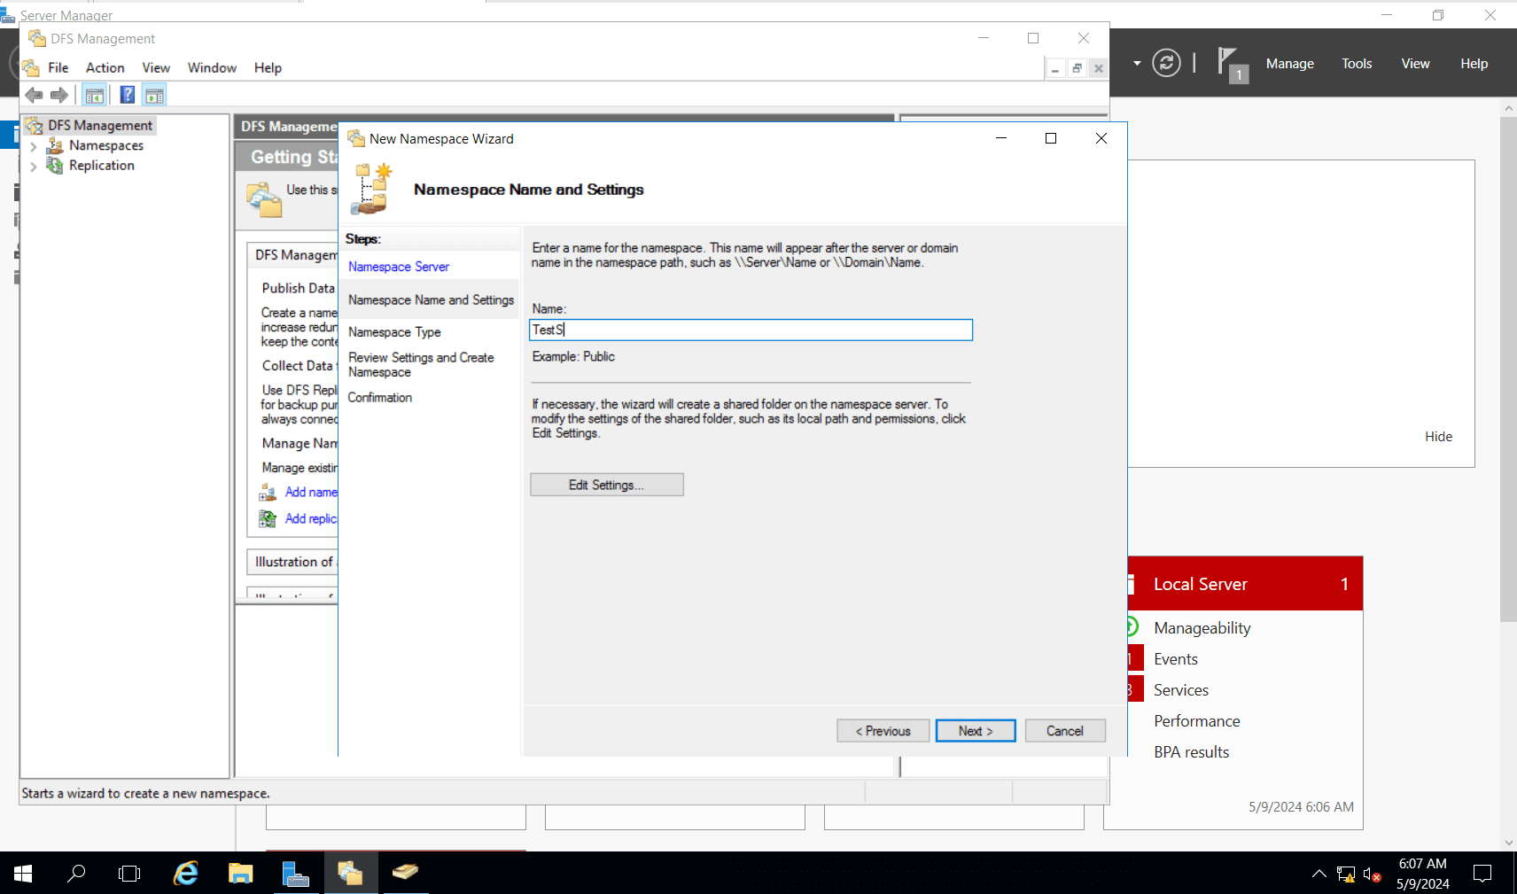Open the Tools menu in Server Manager

1357,64
